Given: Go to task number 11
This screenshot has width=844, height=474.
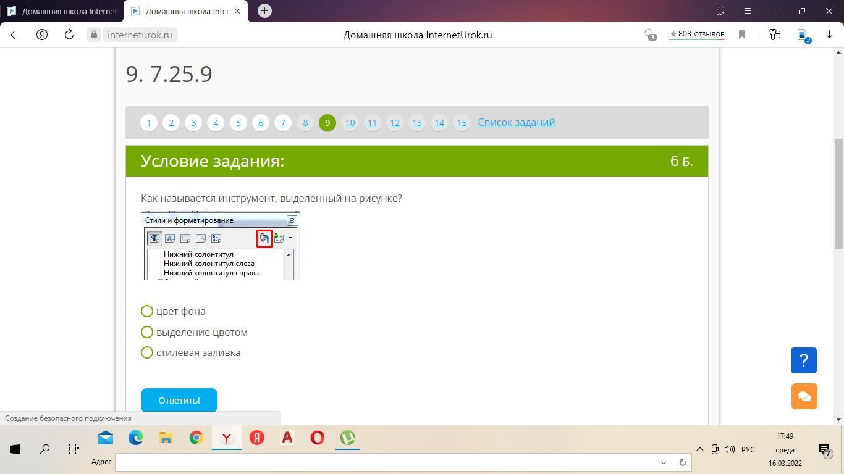Looking at the screenshot, I should click(x=372, y=123).
